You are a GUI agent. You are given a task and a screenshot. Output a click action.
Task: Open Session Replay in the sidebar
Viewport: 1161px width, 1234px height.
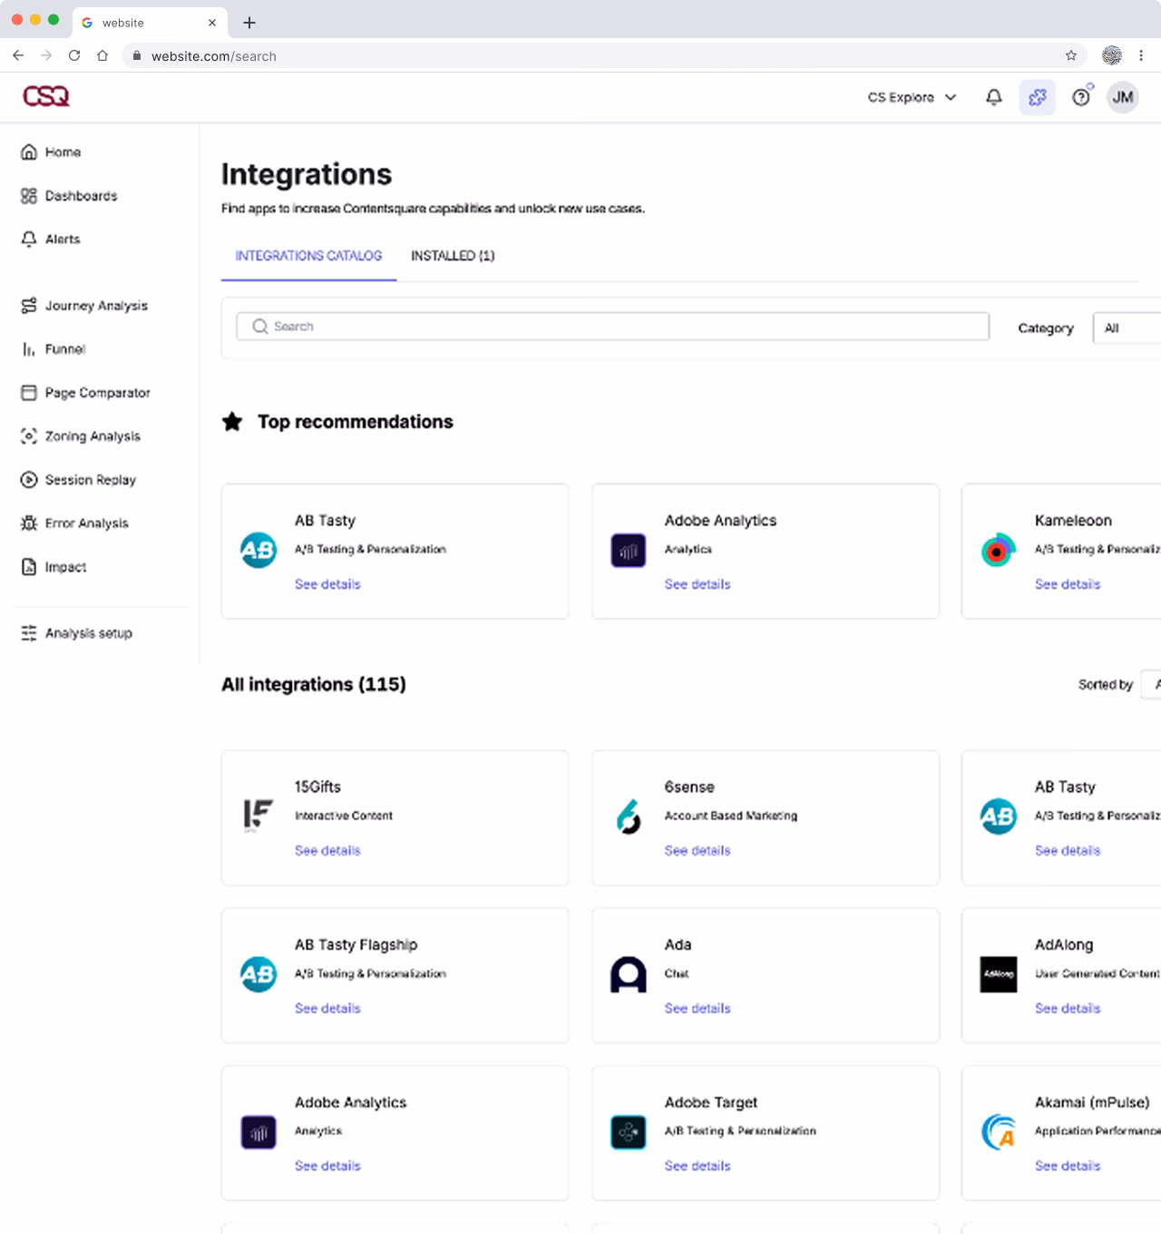coord(78,480)
